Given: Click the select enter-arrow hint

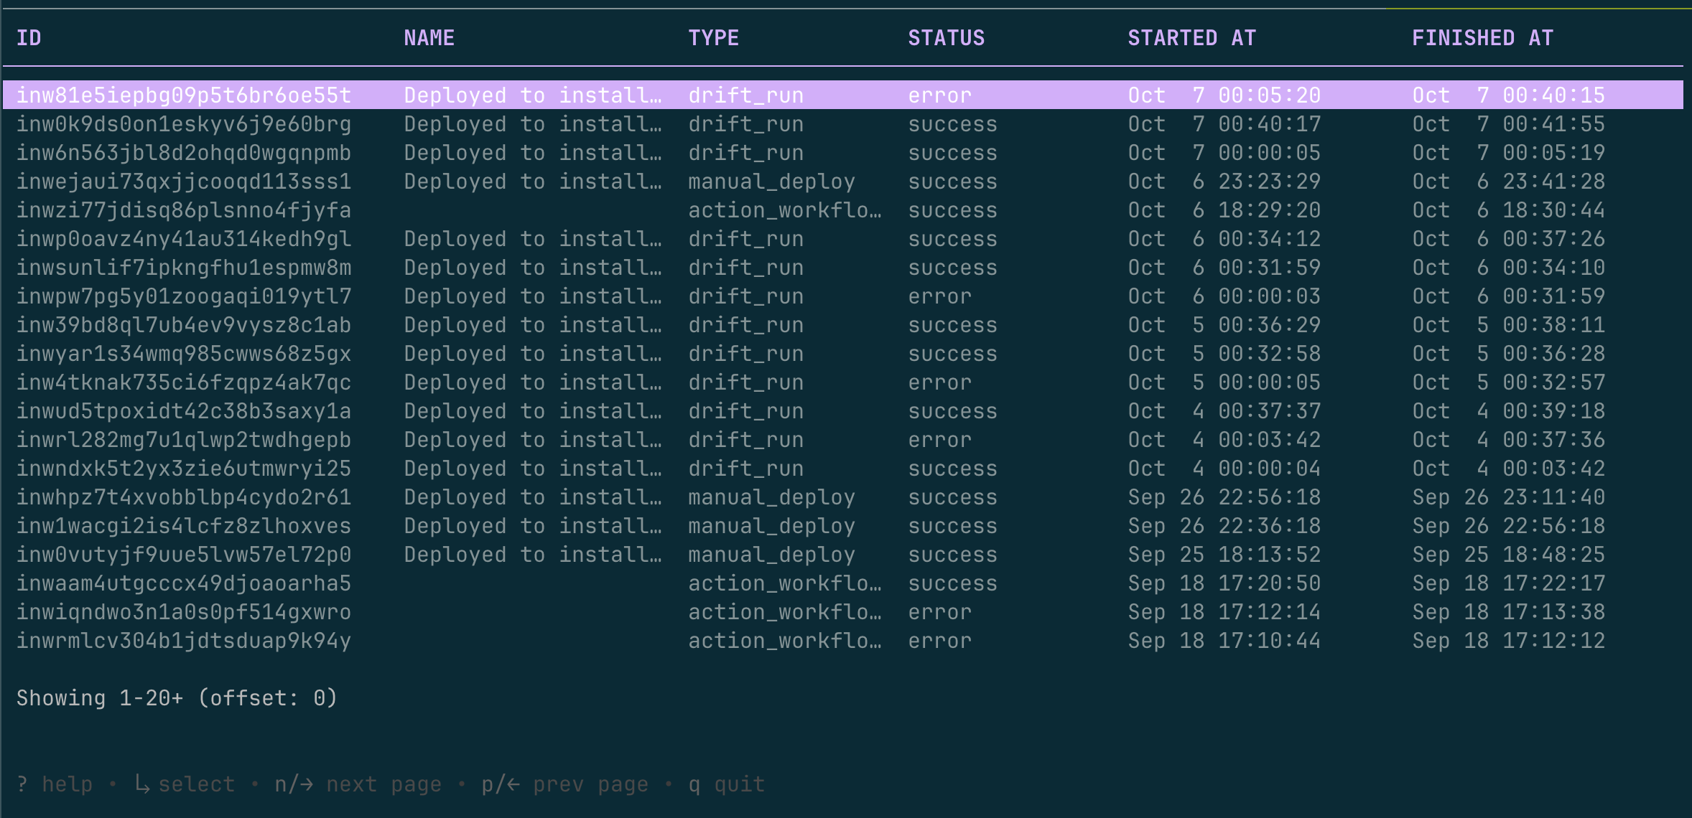Looking at the screenshot, I should tap(184, 784).
